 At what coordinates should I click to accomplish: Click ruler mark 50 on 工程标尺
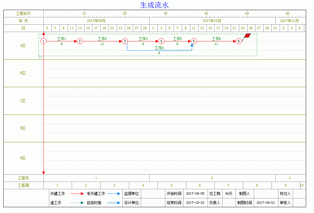point(247,13)
